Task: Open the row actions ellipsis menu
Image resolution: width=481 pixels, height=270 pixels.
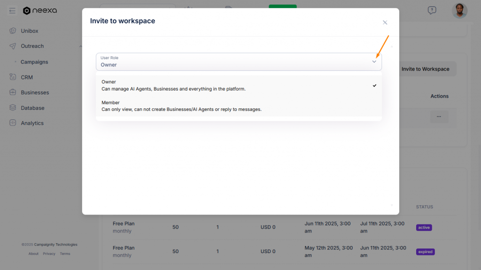Action: 439,116
